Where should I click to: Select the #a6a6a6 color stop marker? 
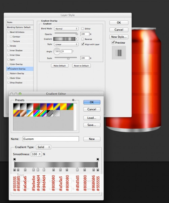coord(25,170)
